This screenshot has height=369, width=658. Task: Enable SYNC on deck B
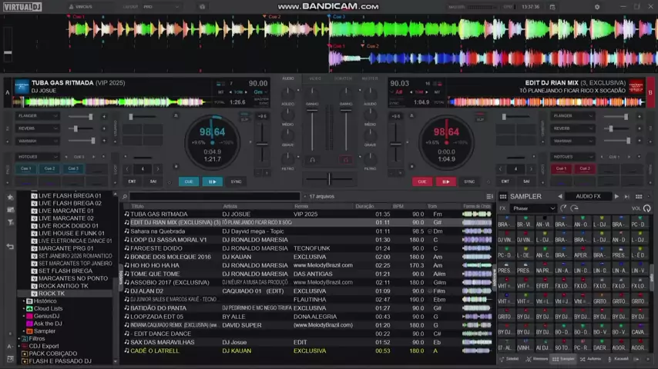(469, 181)
